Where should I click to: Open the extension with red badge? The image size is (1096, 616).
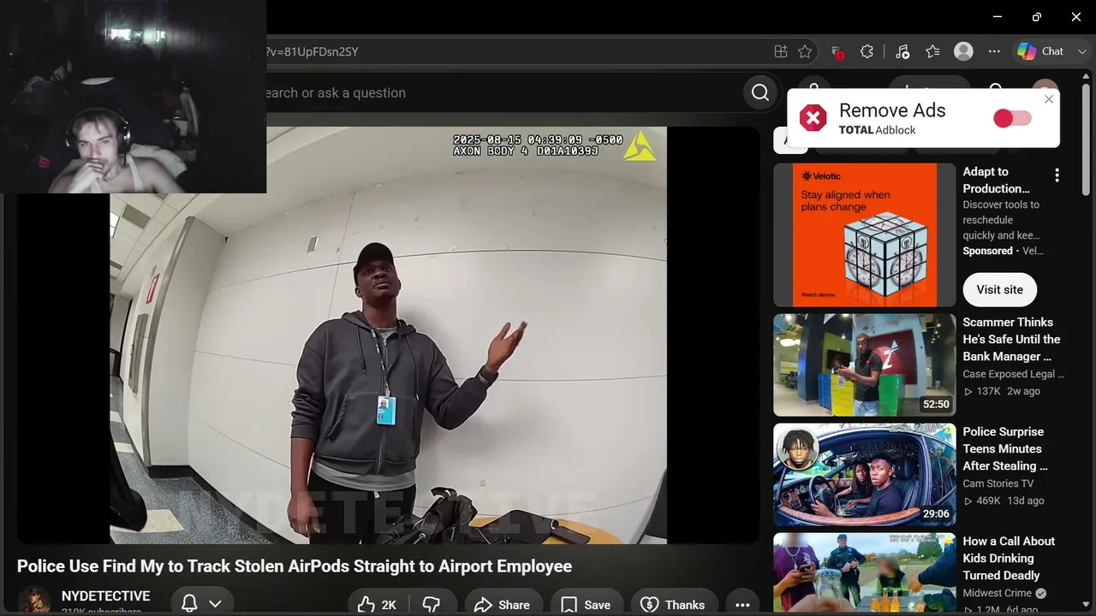[x=837, y=51]
